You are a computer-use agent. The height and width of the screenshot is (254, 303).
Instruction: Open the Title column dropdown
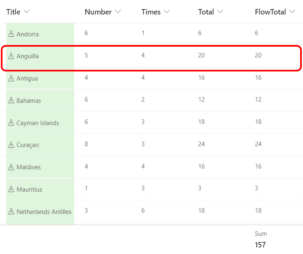tap(27, 12)
